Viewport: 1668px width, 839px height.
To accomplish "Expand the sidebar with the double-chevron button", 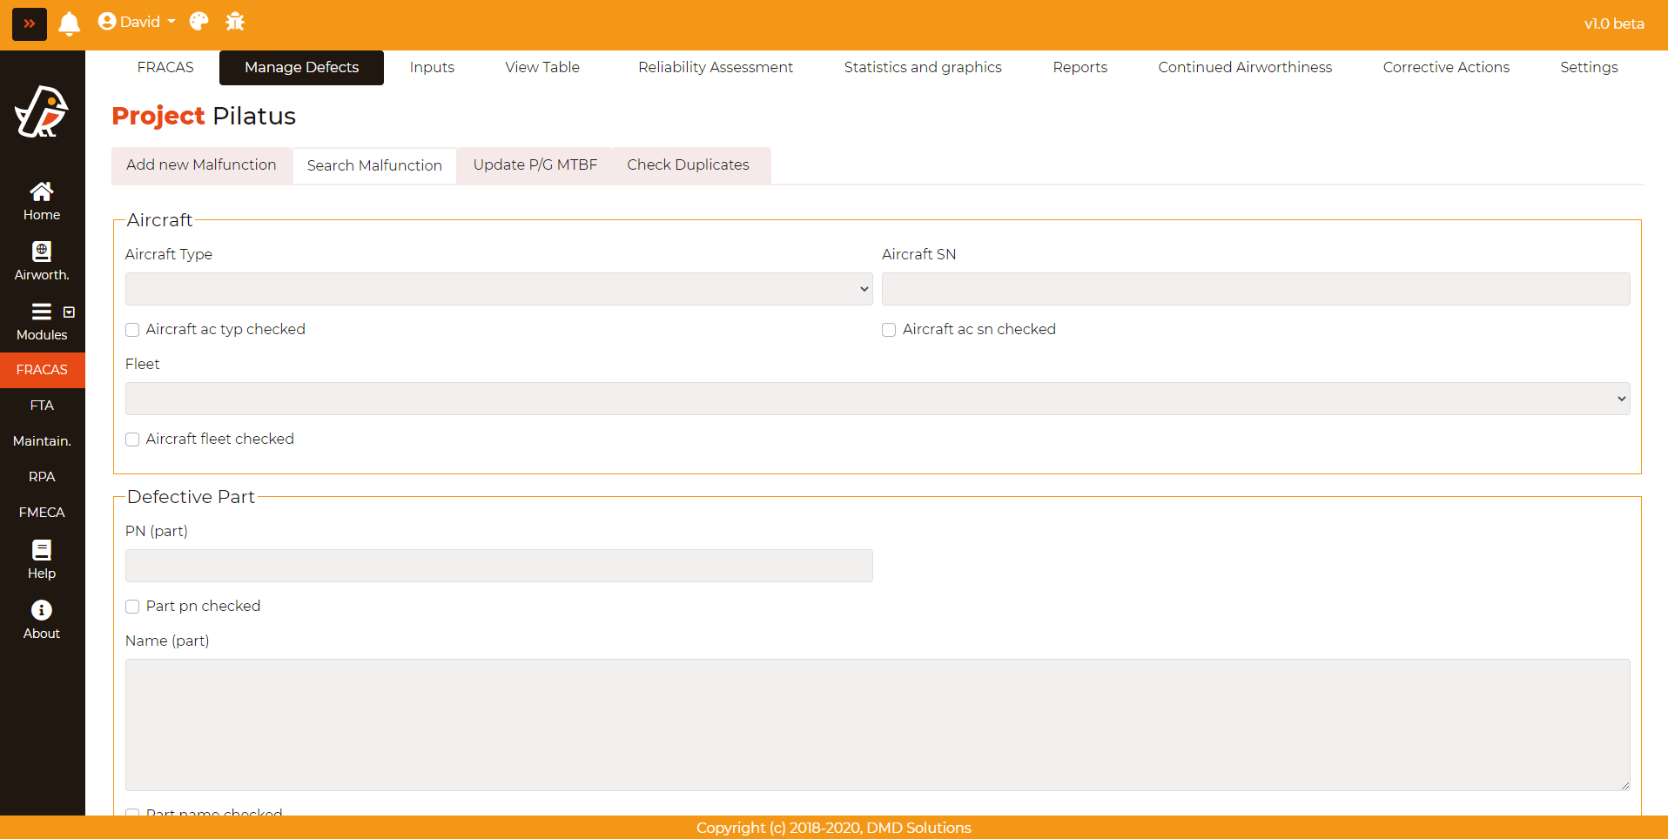I will (29, 23).
